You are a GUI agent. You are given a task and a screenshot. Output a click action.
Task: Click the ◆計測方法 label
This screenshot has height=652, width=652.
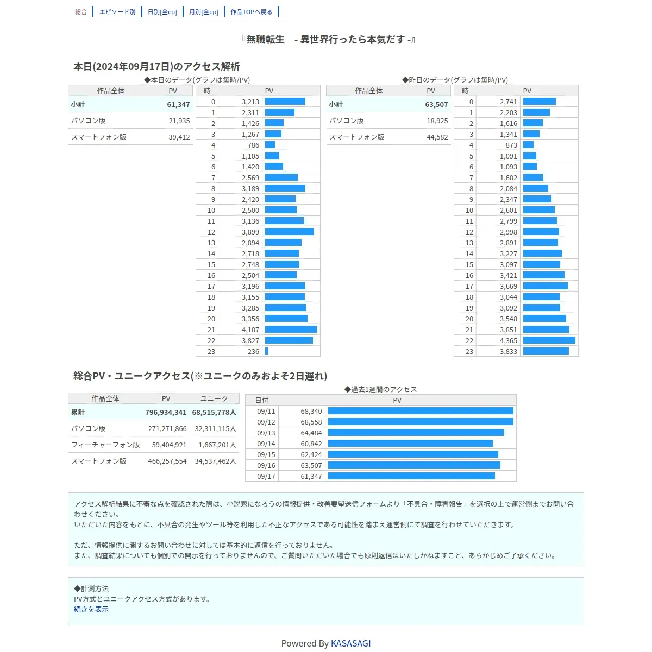tap(91, 588)
